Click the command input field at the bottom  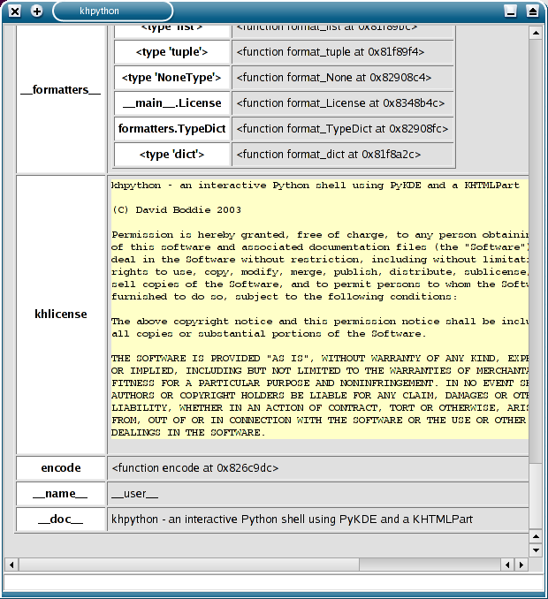pyautogui.click(x=273, y=583)
